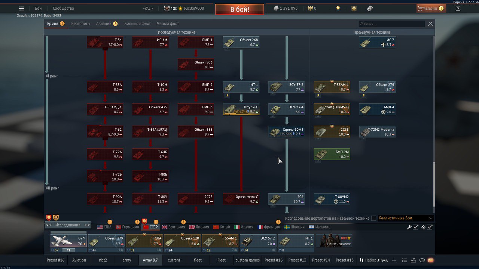This screenshot has height=269, width=479.
Task: Select Су-9 aircraft crew slot
Action: point(68,241)
